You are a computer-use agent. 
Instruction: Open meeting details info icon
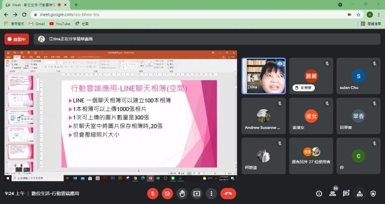(x=319, y=194)
